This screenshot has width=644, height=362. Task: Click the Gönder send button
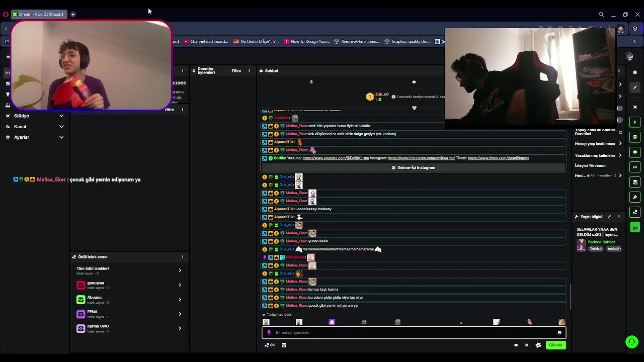point(555,345)
